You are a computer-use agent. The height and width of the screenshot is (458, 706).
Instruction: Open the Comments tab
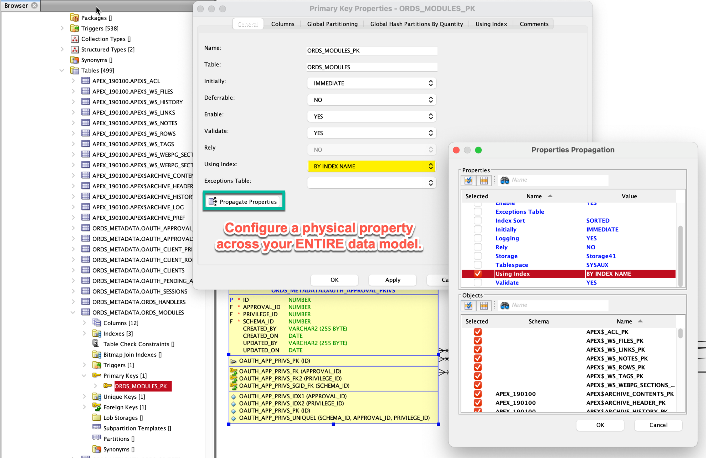(534, 24)
